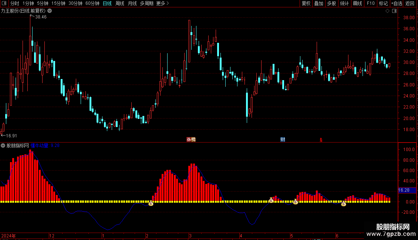Click month 1 on the date axis
This screenshot has height=240, width=418.
103,236
